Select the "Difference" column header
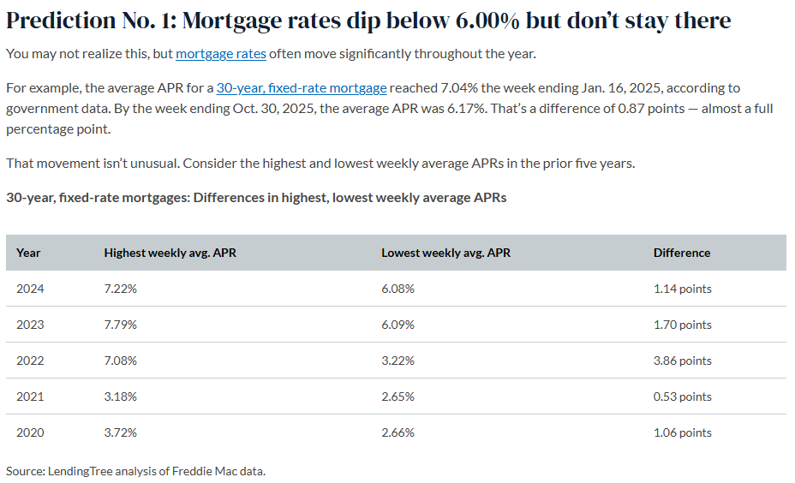This screenshot has width=795, height=483. click(x=682, y=253)
